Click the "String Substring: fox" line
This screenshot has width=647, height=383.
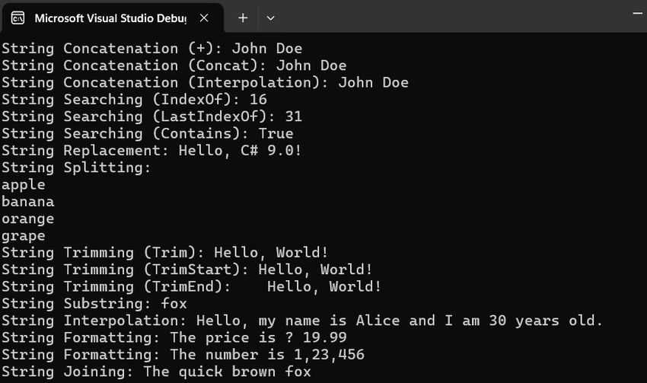coord(94,304)
